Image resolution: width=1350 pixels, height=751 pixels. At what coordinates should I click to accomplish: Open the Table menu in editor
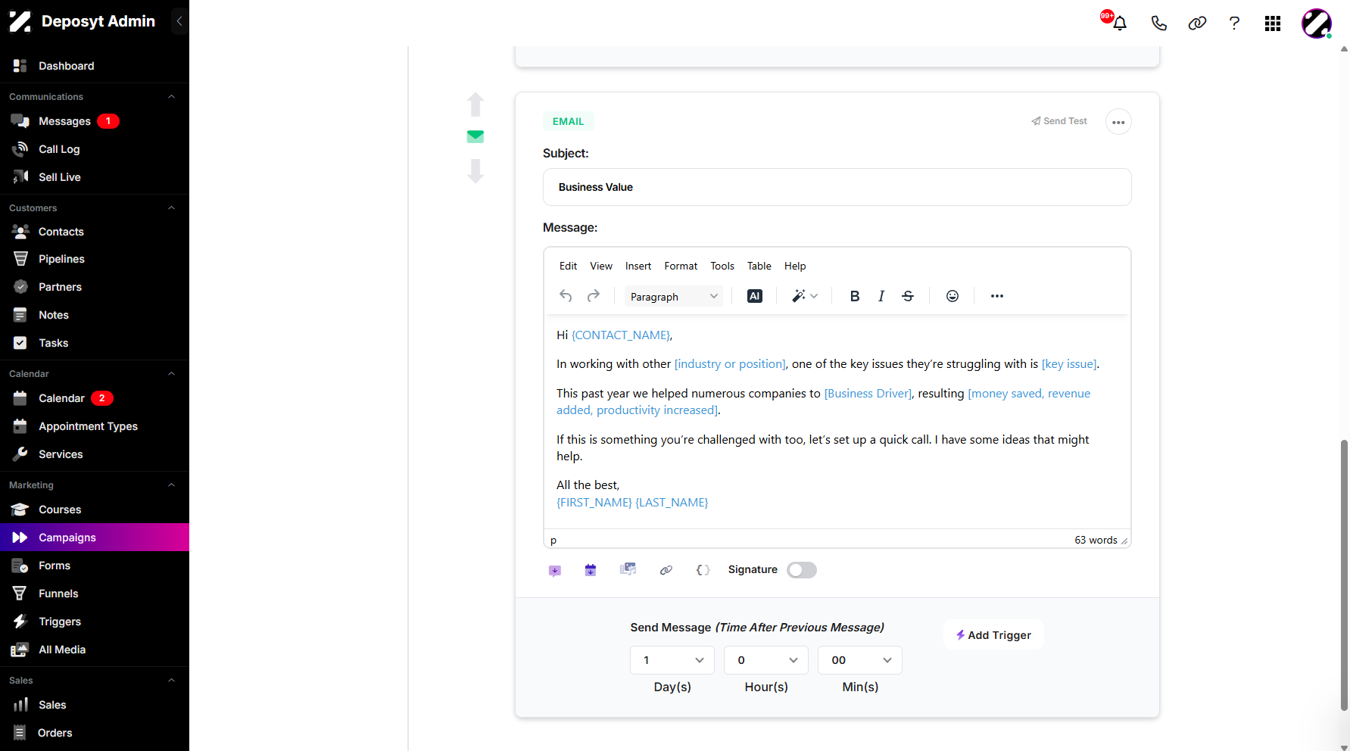[759, 266]
